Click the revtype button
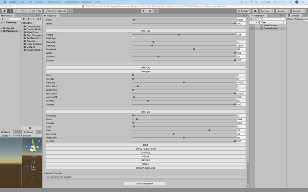Screen dimensions: 308x192 [146, 71]
